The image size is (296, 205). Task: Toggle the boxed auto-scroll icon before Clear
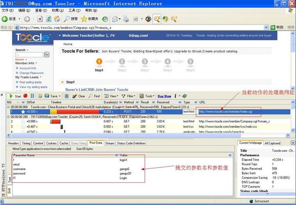[66, 96]
